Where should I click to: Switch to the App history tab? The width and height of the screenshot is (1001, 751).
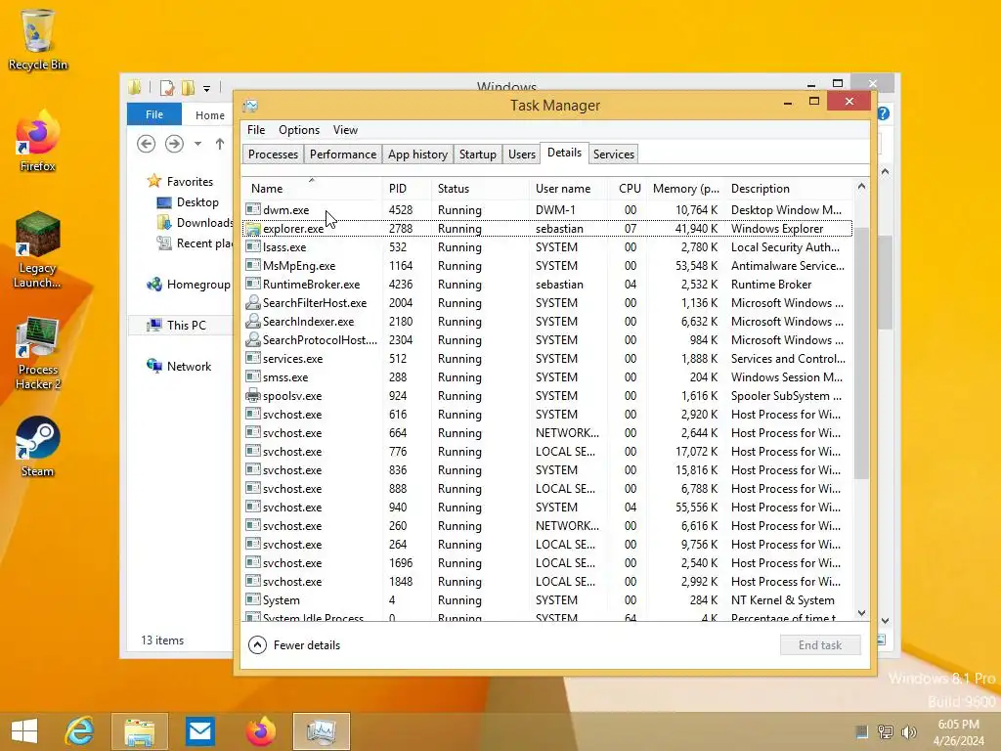(417, 154)
